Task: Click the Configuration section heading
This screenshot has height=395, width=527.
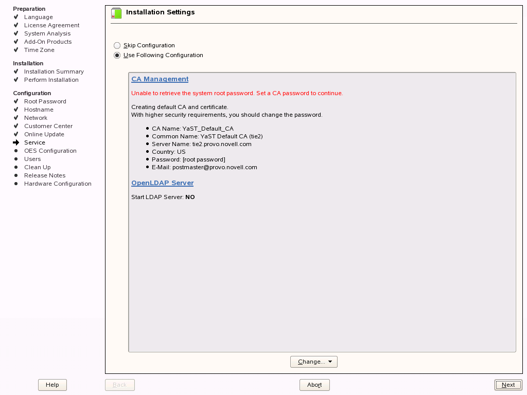Action: (32, 93)
